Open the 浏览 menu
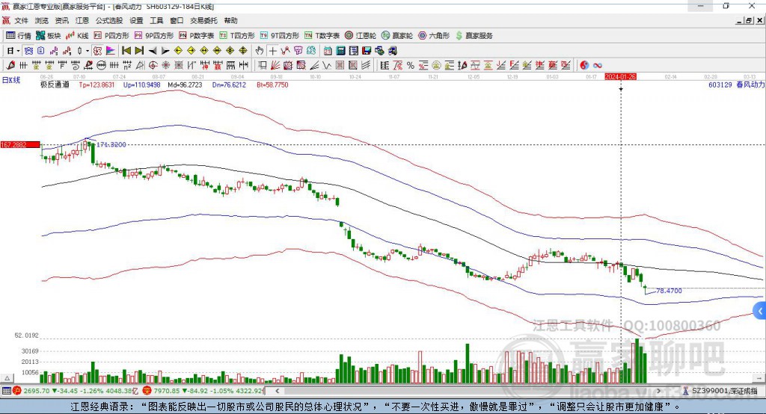Viewport: 766px width, 414px height. click(42, 20)
